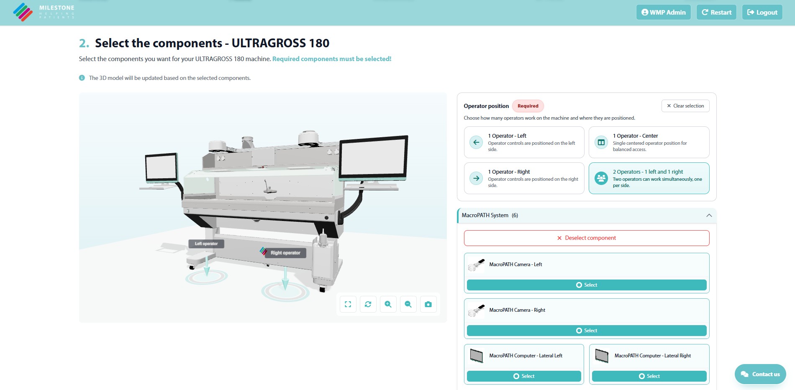Screen dimensions: 795x390
Task: Click the Milestone logo
Action: [44, 12]
